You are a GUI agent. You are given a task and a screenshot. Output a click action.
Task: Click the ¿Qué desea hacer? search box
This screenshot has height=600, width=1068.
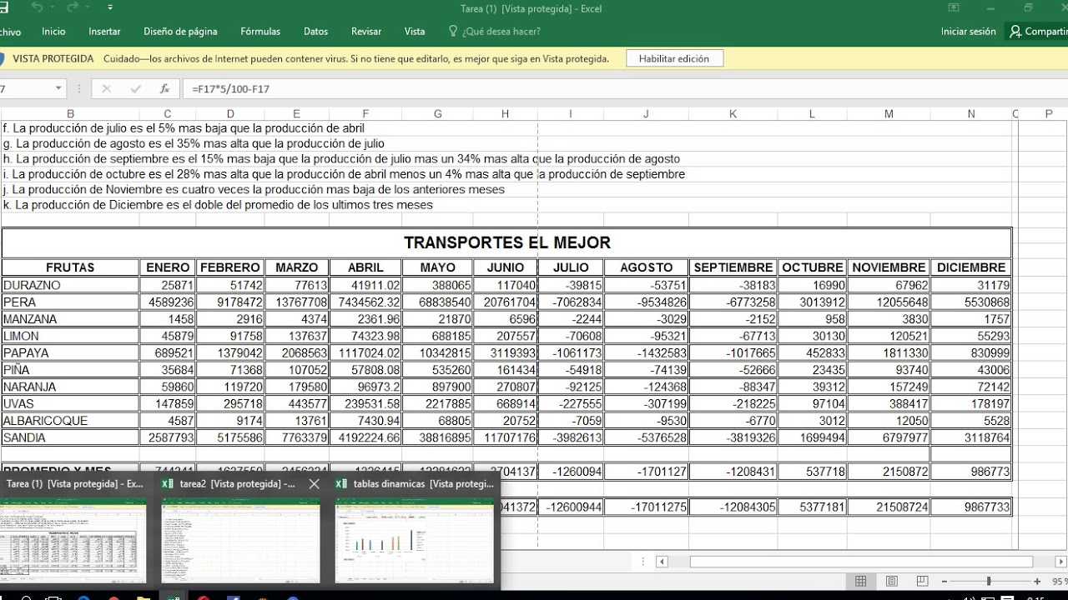coord(501,32)
